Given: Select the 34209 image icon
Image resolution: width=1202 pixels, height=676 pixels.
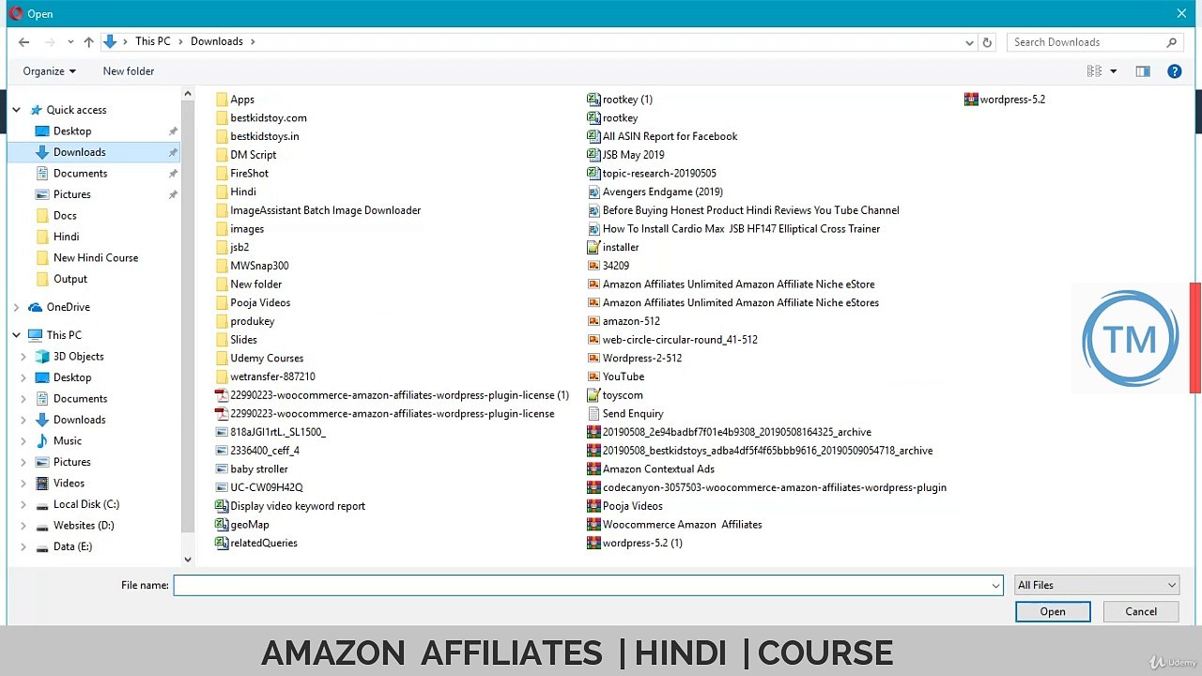Looking at the screenshot, I should (593, 266).
